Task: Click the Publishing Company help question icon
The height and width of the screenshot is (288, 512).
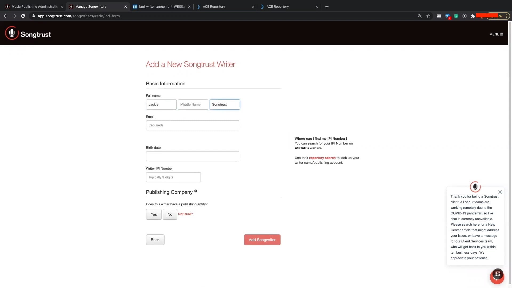Action: click(x=196, y=191)
